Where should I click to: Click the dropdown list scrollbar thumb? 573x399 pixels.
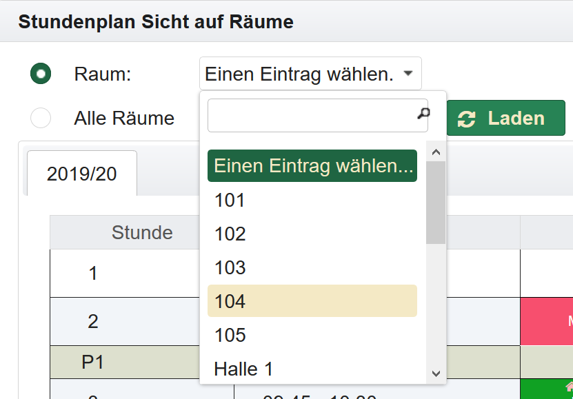coord(435,203)
